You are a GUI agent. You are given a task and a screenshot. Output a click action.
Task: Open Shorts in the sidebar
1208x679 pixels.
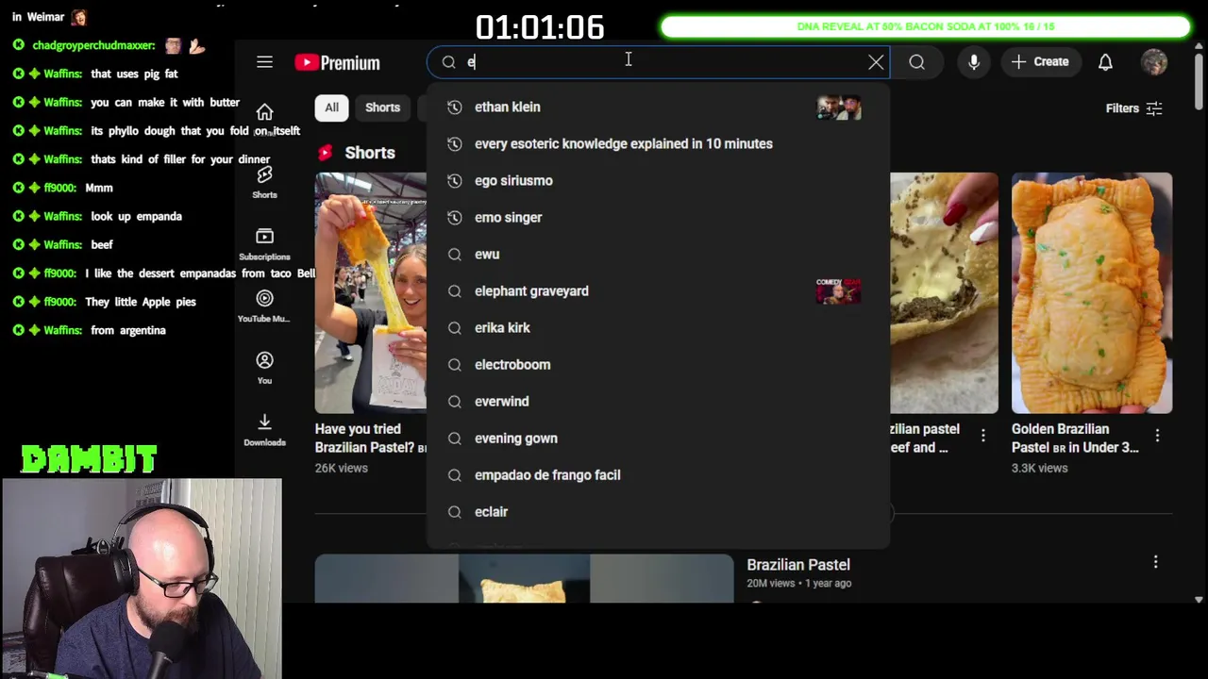pyautogui.click(x=264, y=182)
